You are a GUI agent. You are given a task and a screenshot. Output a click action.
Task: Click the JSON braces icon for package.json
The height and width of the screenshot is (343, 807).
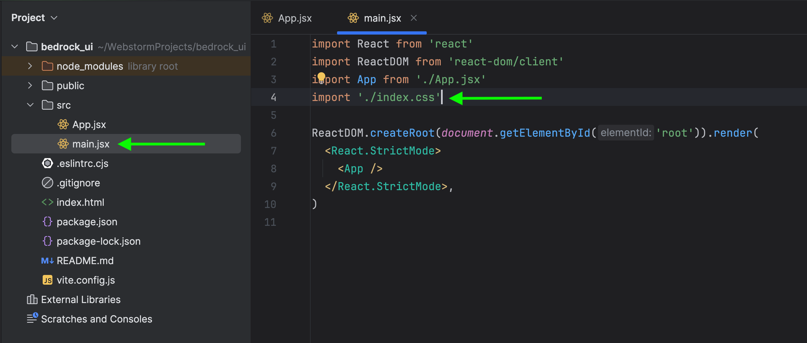[x=47, y=222]
